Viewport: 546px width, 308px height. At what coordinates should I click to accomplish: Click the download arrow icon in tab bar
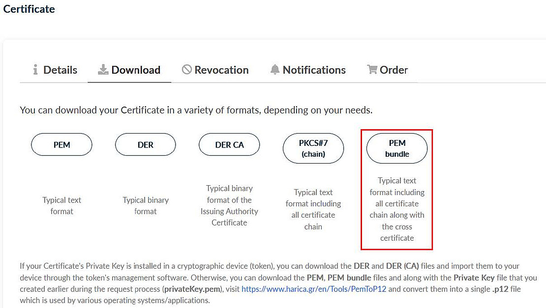[103, 70]
